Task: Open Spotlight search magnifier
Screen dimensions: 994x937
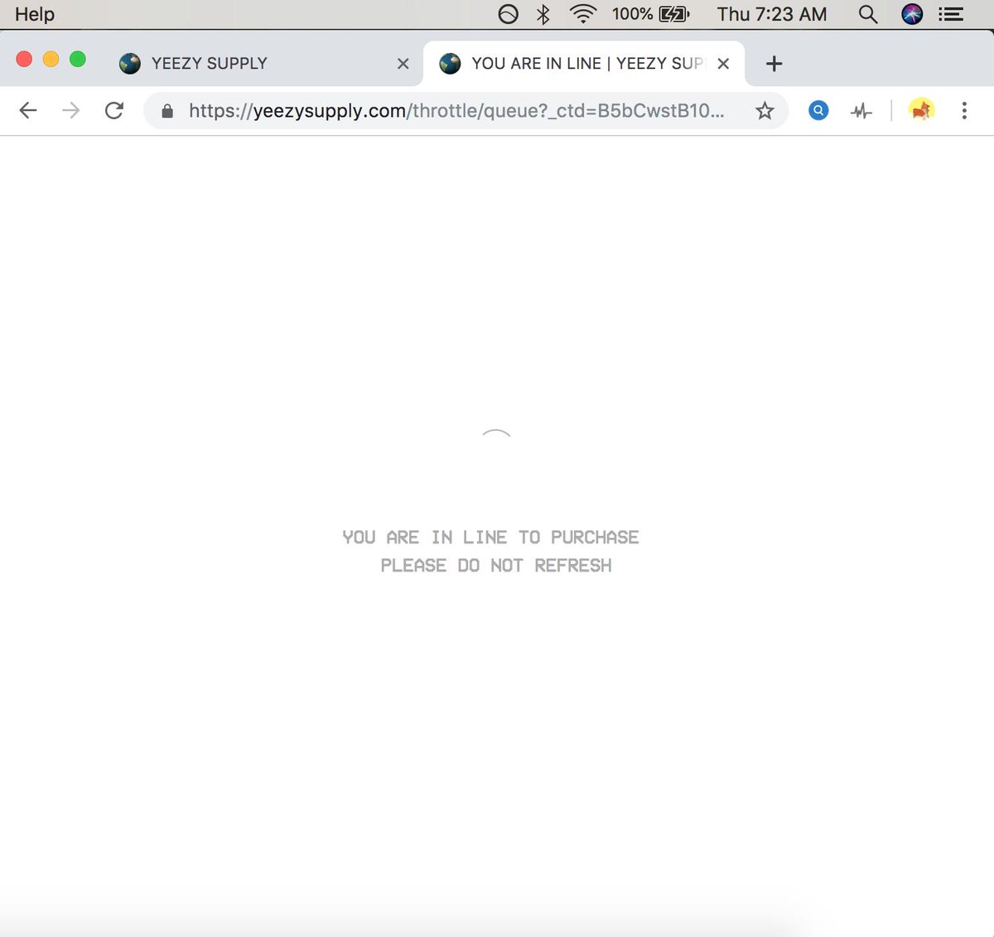Action: (867, 14)
